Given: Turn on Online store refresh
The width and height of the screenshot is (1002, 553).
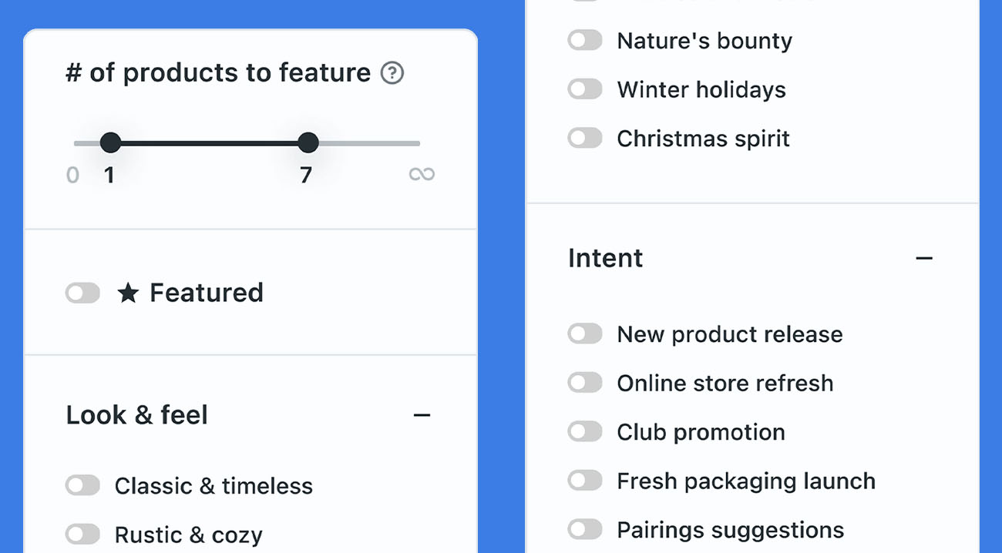Looking at the screenshot, I should coord(585,382).
